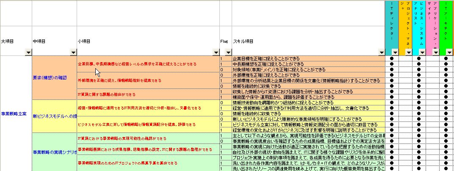Select the green ITアーキテクト header cell
Screen dimensions: 454x171
(x=446, y=28)
